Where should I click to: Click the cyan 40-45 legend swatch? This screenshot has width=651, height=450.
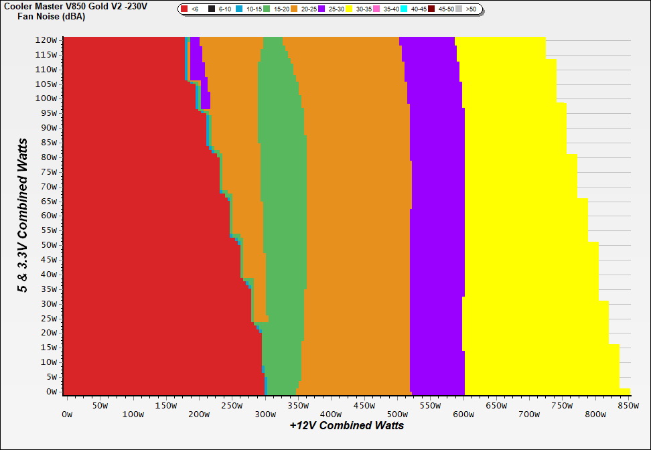pos(404,9)
